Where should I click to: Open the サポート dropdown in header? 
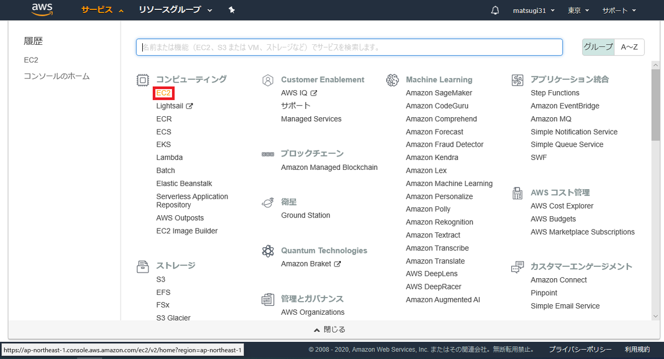tap(619, 10)
